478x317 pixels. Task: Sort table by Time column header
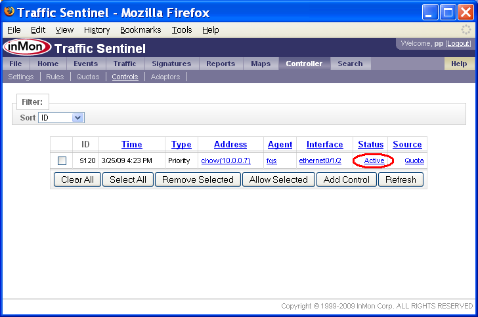coord(132,144)
